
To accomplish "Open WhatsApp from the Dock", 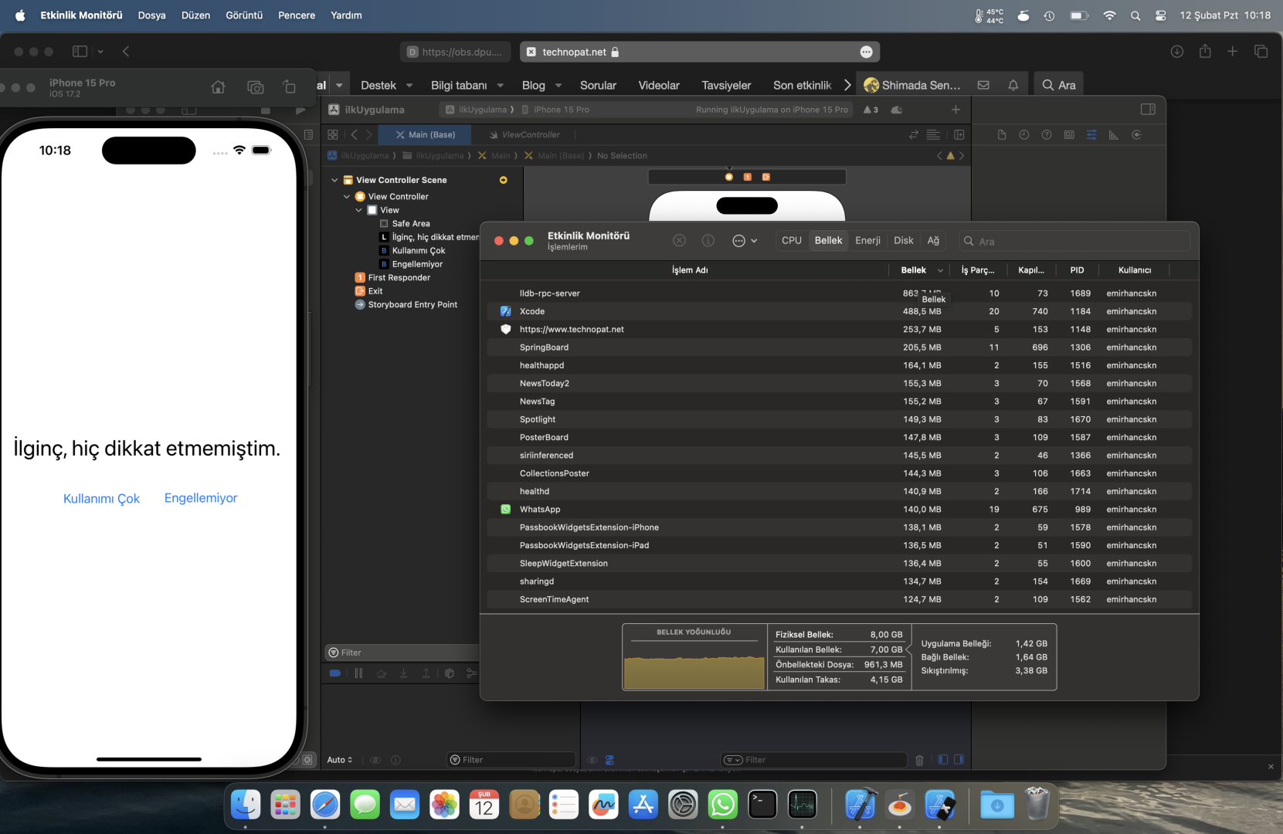I will [x=723, y=805].
